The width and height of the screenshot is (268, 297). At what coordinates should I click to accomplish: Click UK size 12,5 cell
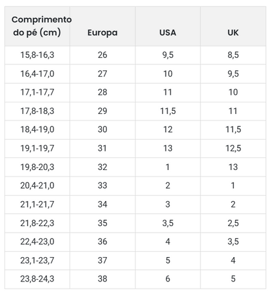tap(233, 148)
